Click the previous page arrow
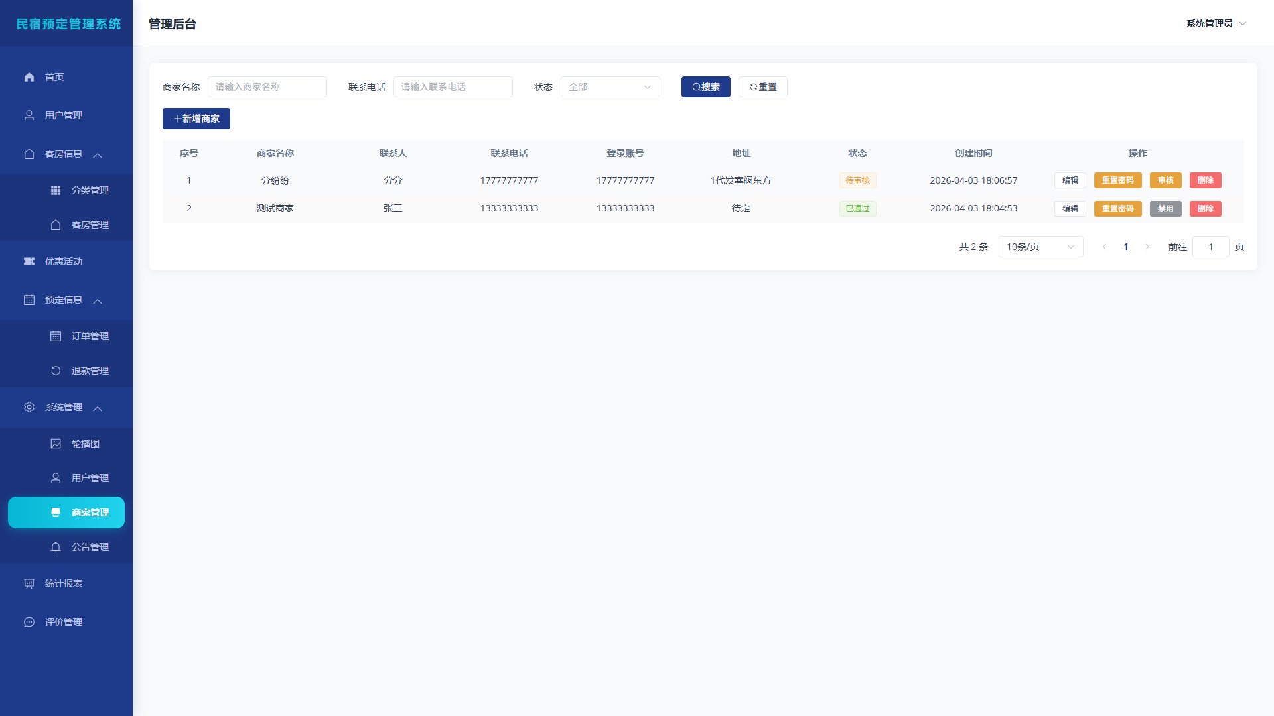The height and width of the screenshot is (716, 1274). [x=1104, y=247]
